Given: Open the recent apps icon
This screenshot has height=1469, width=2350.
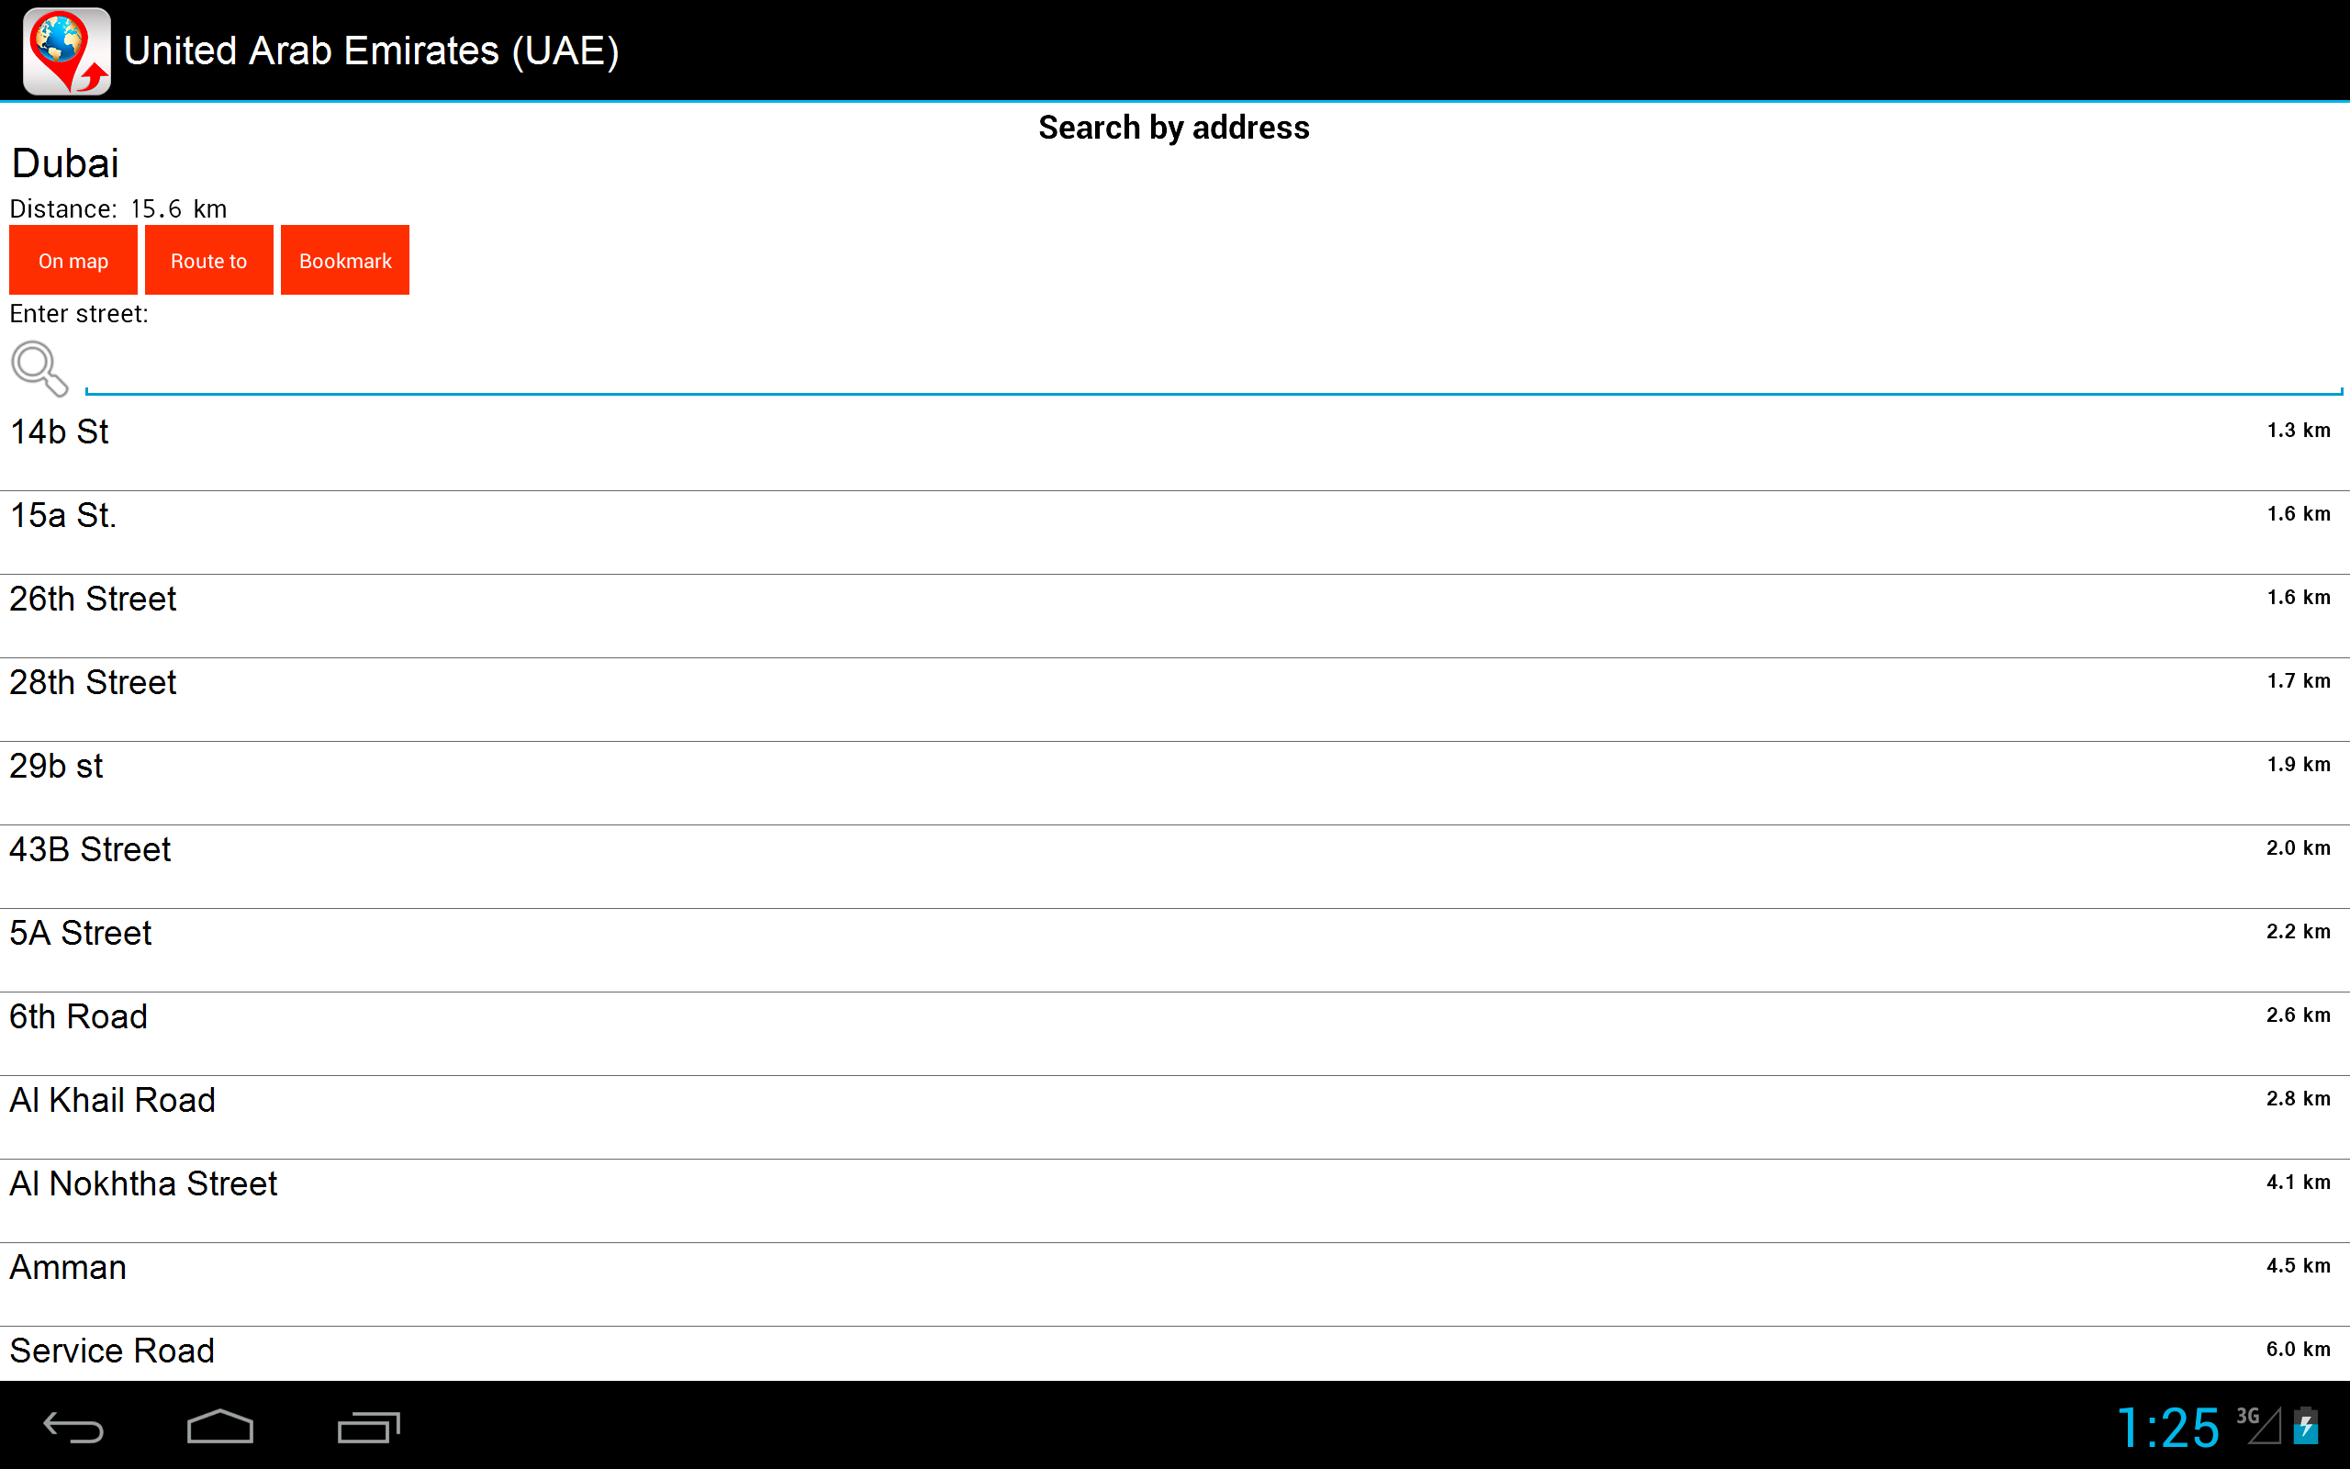Looking at the screenshot, I should coord(368,1425).
